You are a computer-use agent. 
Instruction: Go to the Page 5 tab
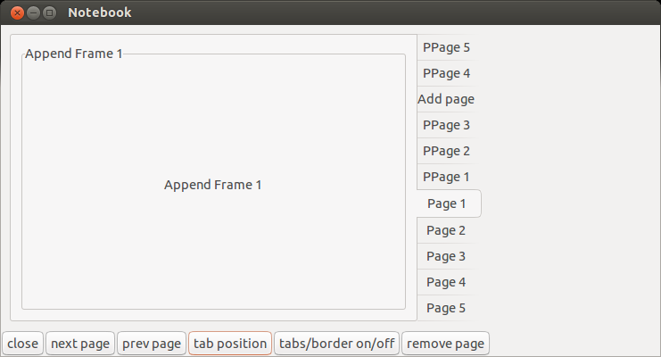coord(446,308)
